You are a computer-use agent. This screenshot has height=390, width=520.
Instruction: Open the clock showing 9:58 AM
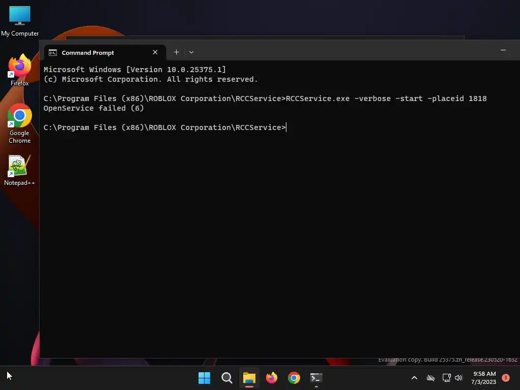pyautogui.click(x=484, y=378)
